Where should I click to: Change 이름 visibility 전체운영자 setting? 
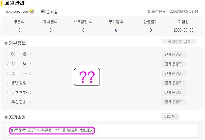[x=174, y=54]
